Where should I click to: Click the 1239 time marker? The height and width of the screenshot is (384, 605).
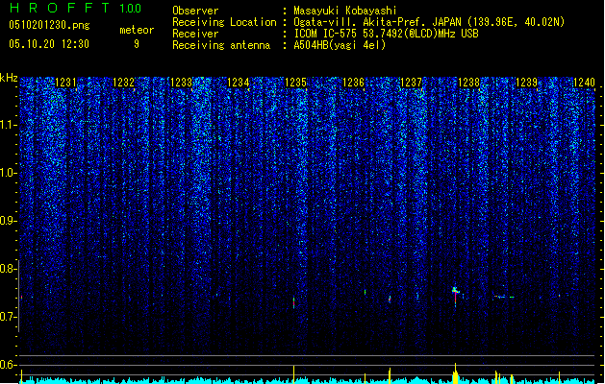click(x=527, y=83)
